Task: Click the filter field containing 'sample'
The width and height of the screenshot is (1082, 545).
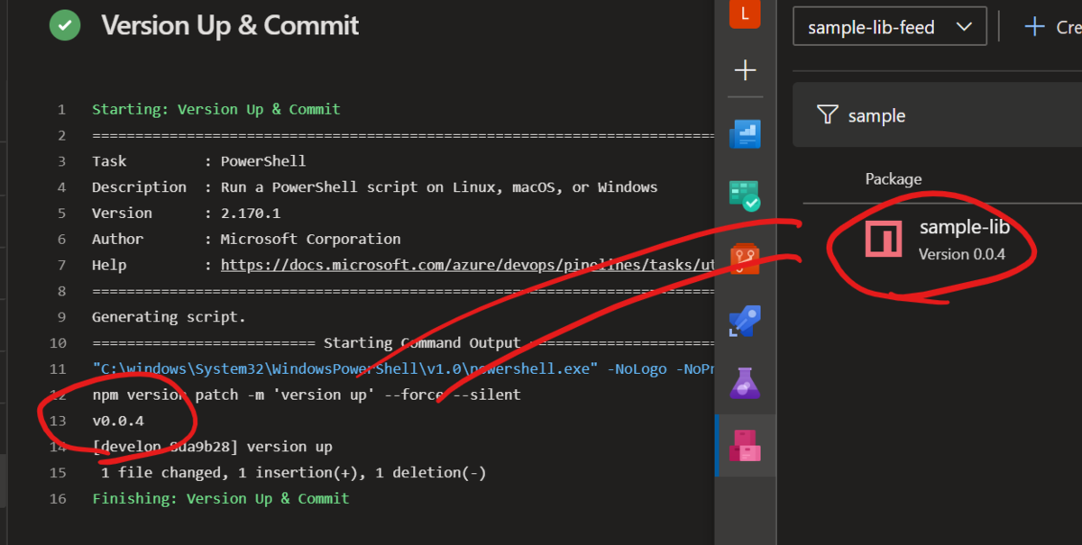Action: click(x=937, y=115)
